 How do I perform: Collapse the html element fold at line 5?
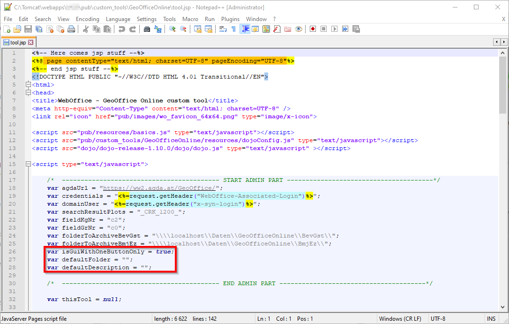coord(28,85)
